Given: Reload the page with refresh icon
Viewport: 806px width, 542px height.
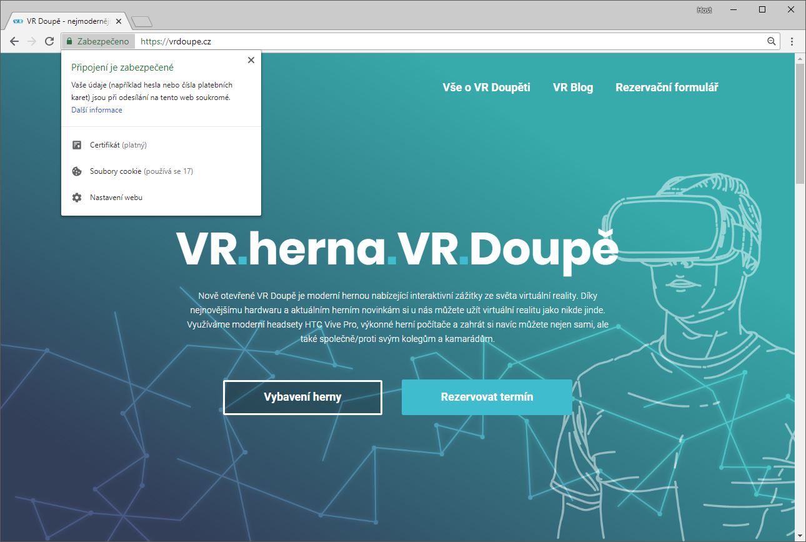Looking at the screenshot, I should (49, 41).
